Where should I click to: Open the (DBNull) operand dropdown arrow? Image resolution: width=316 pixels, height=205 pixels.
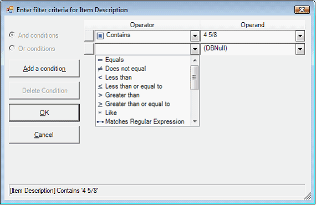pyautogui.click(x=300, y=49)
